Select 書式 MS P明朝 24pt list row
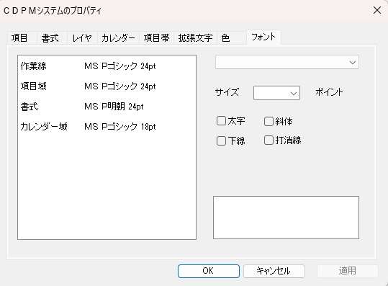 click(107, 107)
